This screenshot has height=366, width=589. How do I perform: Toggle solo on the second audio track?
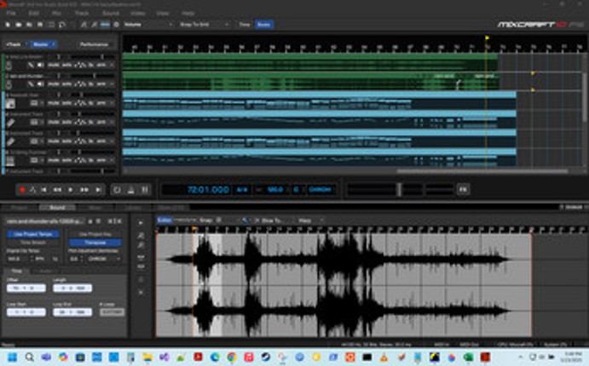[66, 83]
